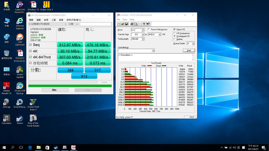This screenshot has height=151, width=269.
Task: Open the Transfer Size 0.5 start dropdown
Action: coord(138,34)
